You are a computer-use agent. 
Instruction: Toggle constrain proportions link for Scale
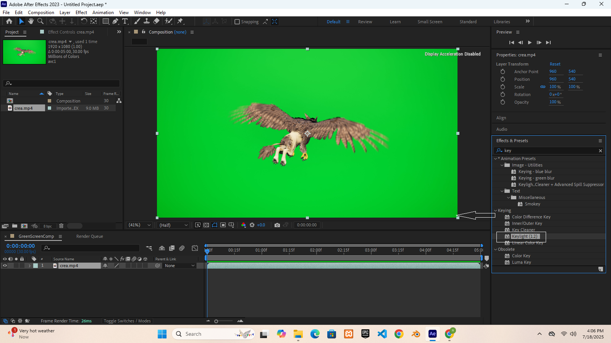[543, 87]
